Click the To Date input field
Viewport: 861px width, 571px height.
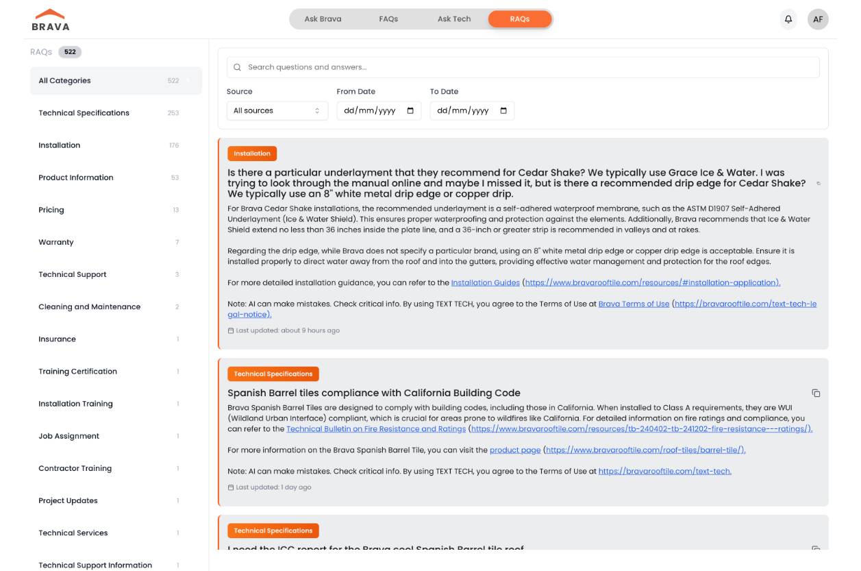(x=472, y=111)
